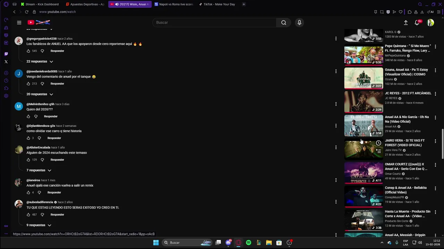Image resolution: width=444 pixels, height=249 pixels.
Task: Like the comment by @josedanielcerda5085
Action: coord(28,84)
